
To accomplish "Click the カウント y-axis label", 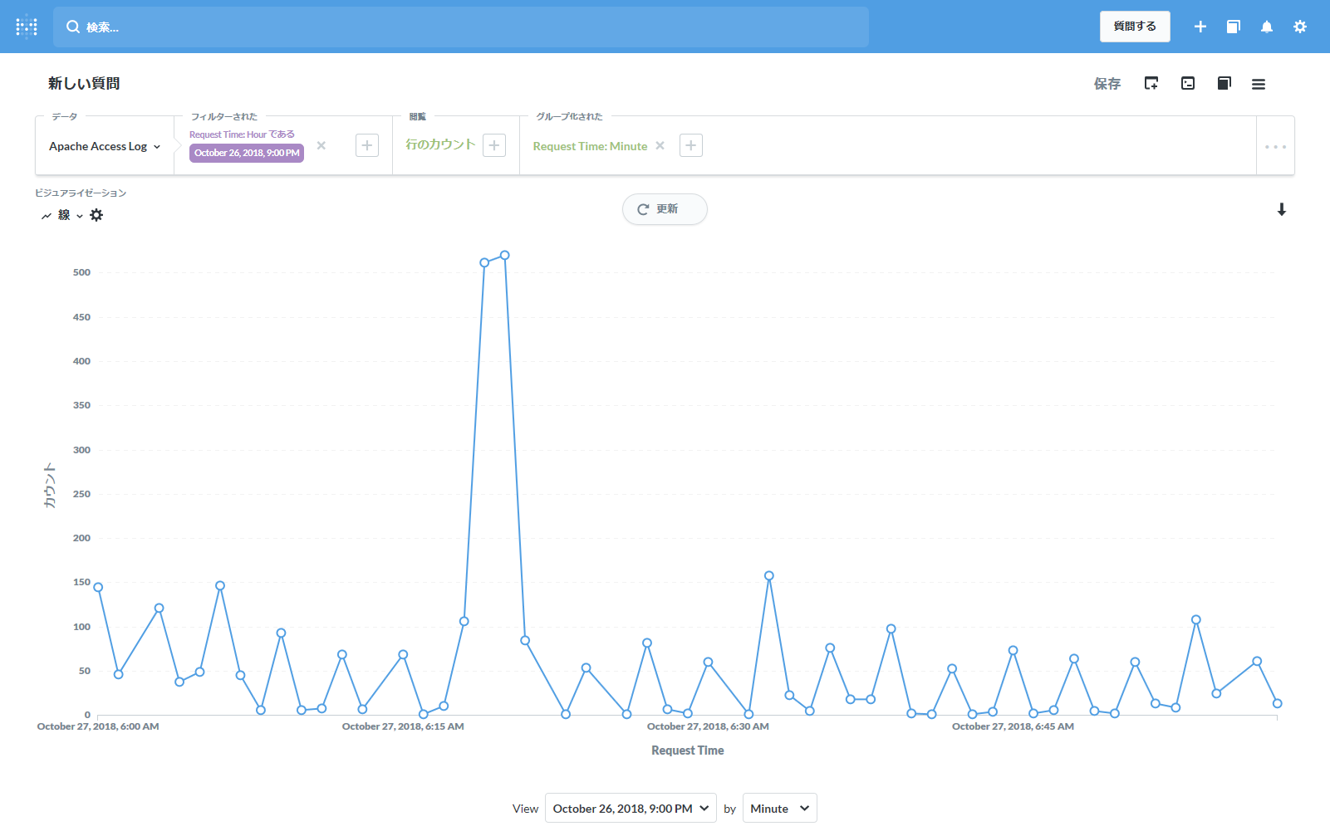I will click(50, 486).
